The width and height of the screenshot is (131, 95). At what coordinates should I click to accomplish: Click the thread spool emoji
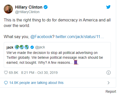tap(76, 62)
